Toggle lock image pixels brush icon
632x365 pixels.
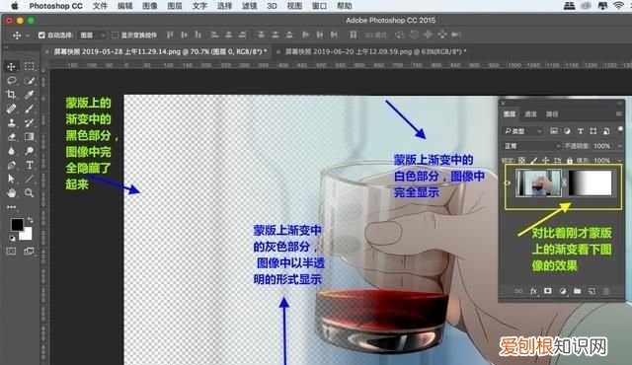pyautogui.click(x=533, y=160)
